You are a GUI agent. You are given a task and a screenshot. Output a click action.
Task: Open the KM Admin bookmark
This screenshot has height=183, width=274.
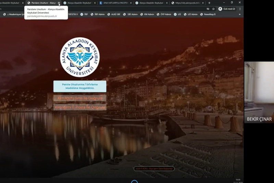coord(147,14)
